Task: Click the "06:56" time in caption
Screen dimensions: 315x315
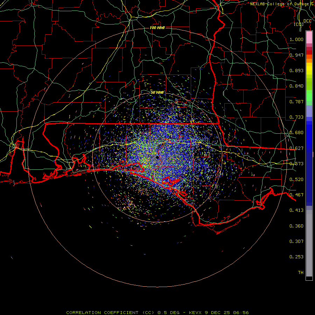Action: [241, 313]
